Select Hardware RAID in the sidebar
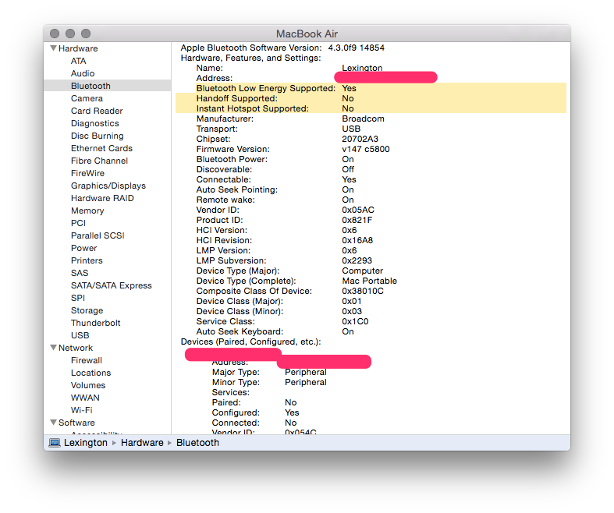 coord(102,198)
